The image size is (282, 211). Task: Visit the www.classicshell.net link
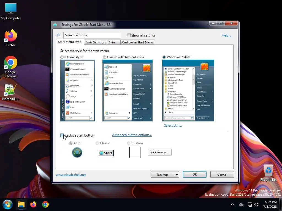(71, 174)
